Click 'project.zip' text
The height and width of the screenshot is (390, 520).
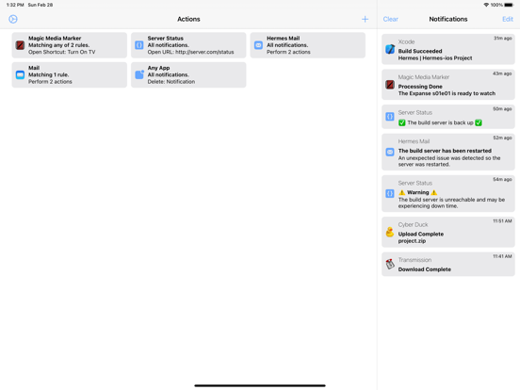click(x=412, y=241)
